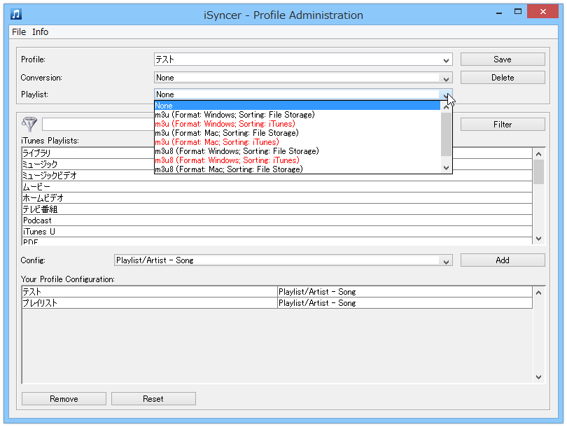The width and height of the screenshot is (567, 427).
Task: Expand the Conversion dropdown
Action: [446, 78]
